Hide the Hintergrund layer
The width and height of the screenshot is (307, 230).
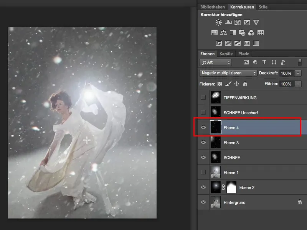point(203,202)
